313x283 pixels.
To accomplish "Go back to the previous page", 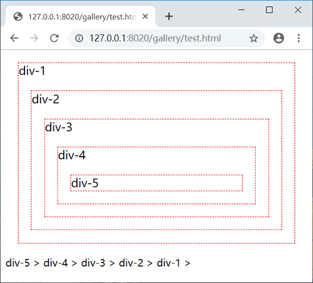I will (14, 38).
